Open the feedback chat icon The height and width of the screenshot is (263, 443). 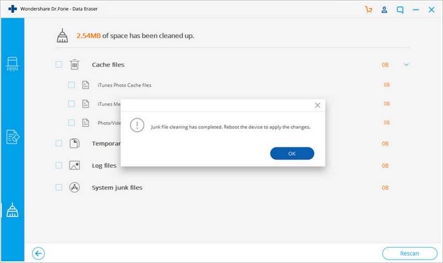[x=400, y=10]
